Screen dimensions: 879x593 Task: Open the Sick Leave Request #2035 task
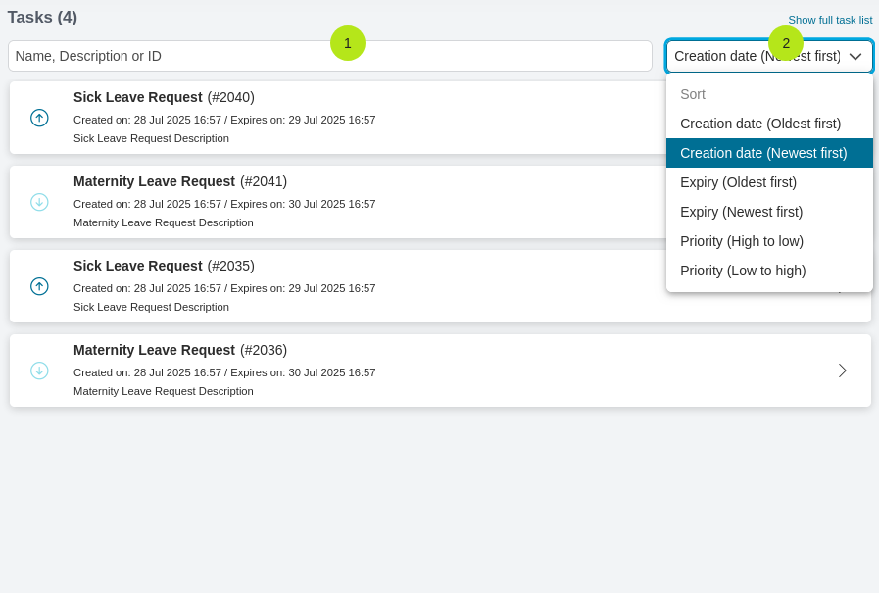click(x=164, y=266)
